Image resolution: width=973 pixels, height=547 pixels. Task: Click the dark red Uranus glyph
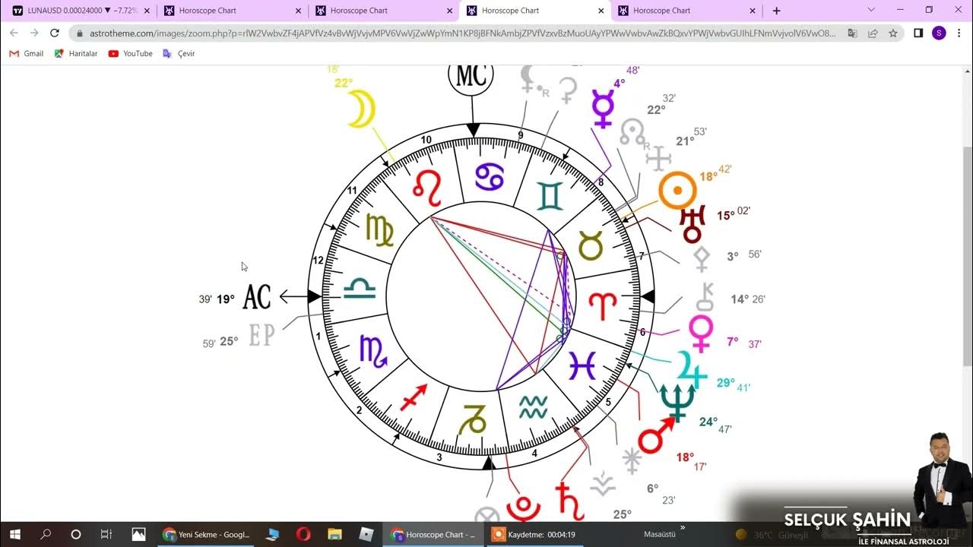tap(693, 225)
